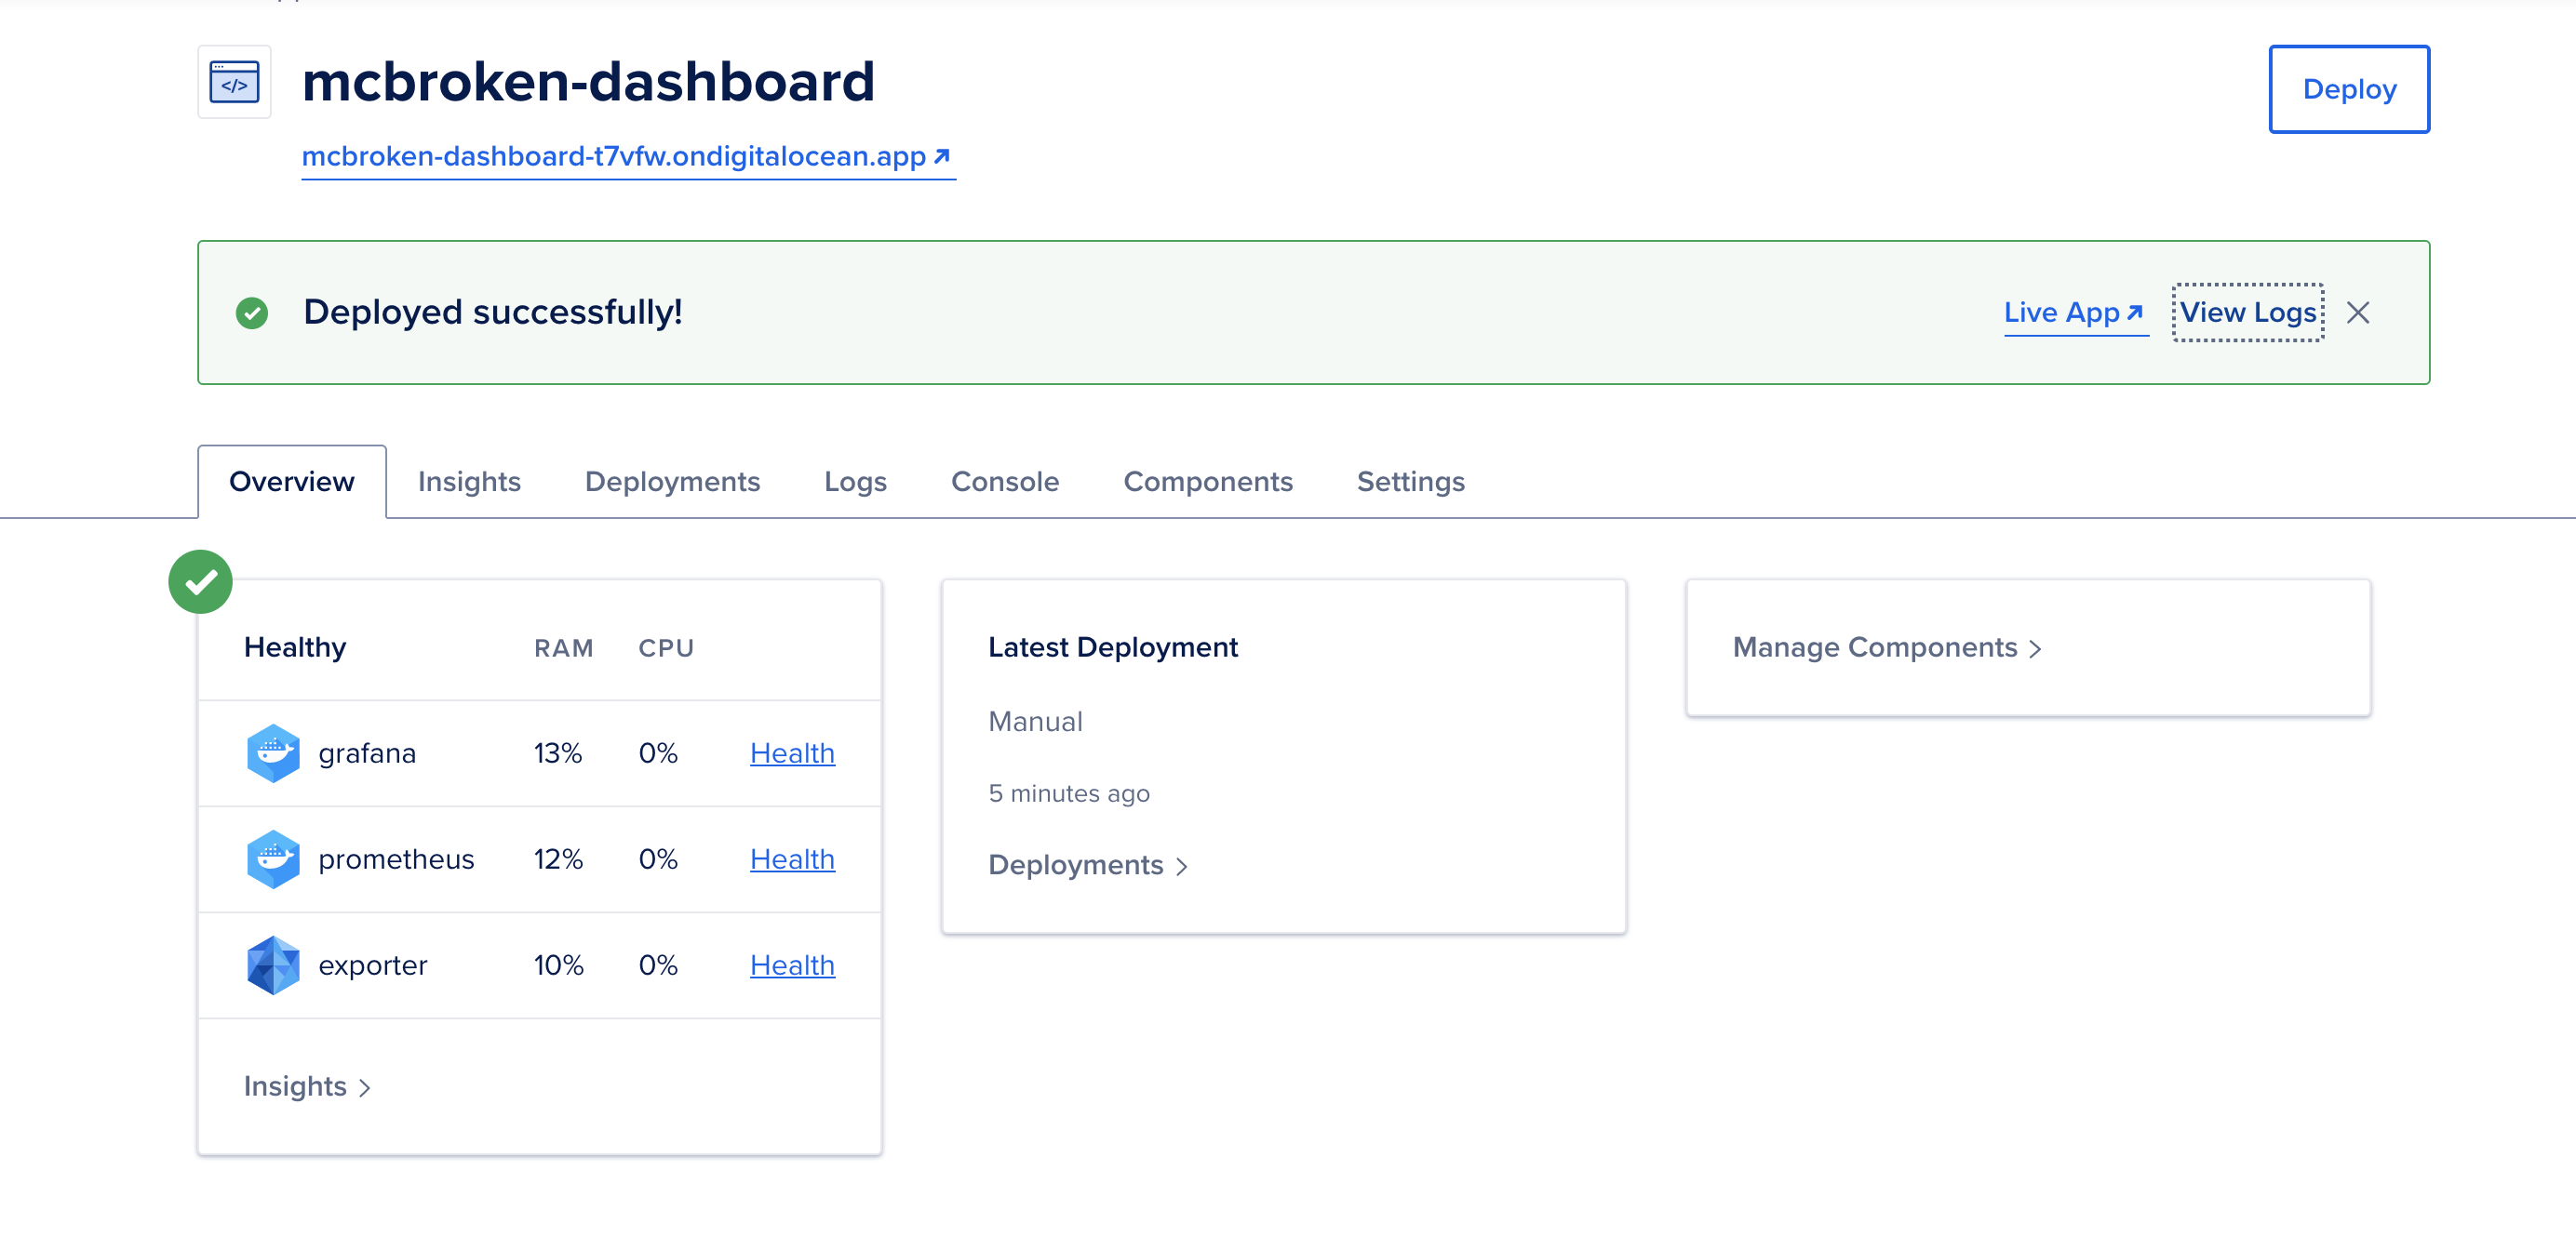Click the app code-window icon beside title

pos(234,83)
